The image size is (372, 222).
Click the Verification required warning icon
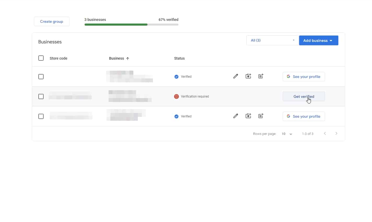click(176, 96)
